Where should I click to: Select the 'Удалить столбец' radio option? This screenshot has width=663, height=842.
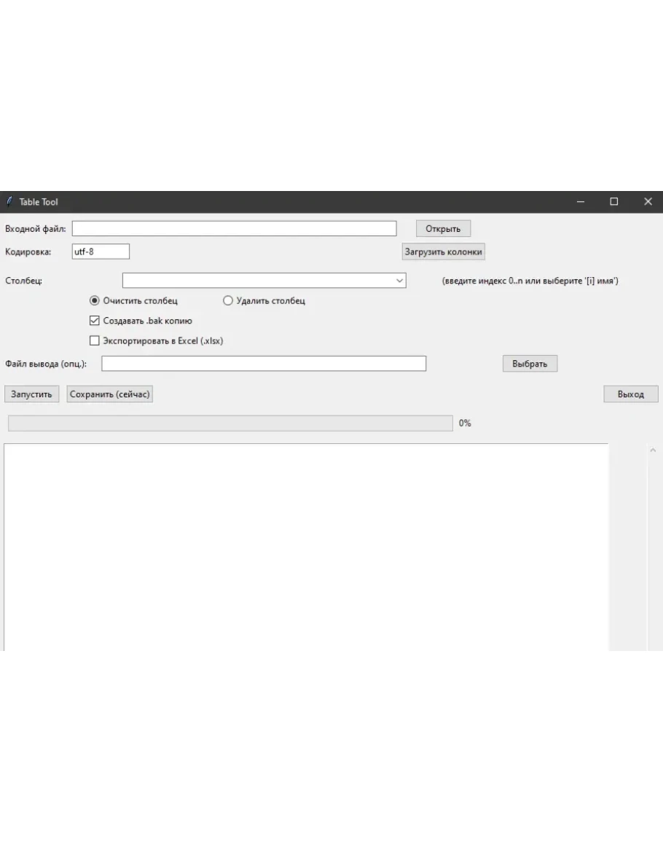(227, 300)
